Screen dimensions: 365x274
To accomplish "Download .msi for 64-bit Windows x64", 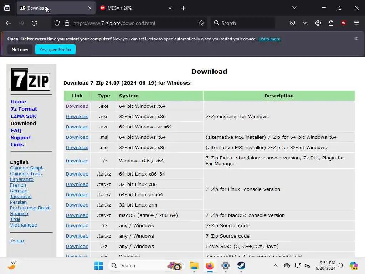I will pyautogui.click(x=77, y=137).
